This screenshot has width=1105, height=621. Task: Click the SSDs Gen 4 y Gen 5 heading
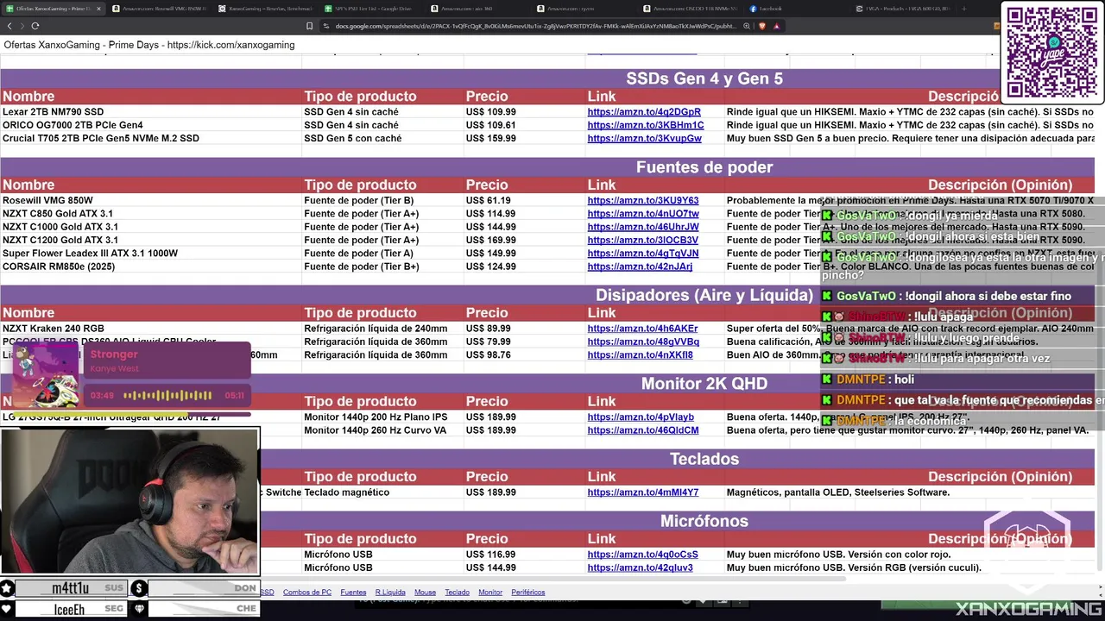[x=704, y=78]
